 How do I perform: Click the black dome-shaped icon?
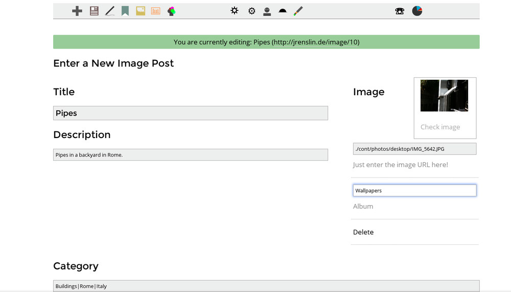(x=283, y=11)
